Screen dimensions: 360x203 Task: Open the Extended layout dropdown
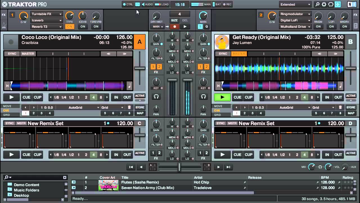[295, 4]
